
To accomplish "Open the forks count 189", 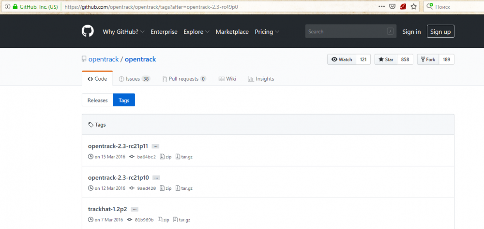I will (x=446, y=59).
